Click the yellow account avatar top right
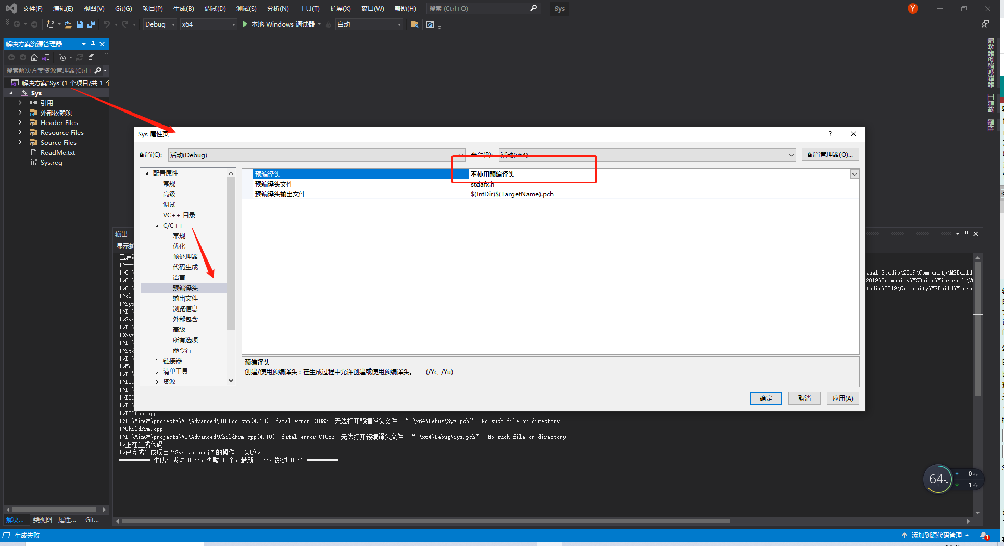1004x546 pixels. [x=912, y=8]
